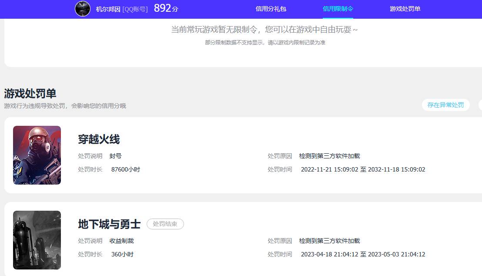Open the 地下城与勇士 penalty thumbnail
The width and height of the screenshot is (482, 276).
(37, 240)
